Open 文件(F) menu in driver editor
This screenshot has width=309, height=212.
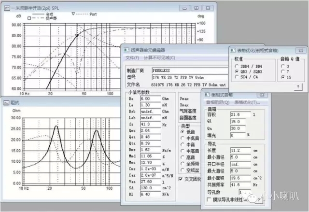point(132,58)
